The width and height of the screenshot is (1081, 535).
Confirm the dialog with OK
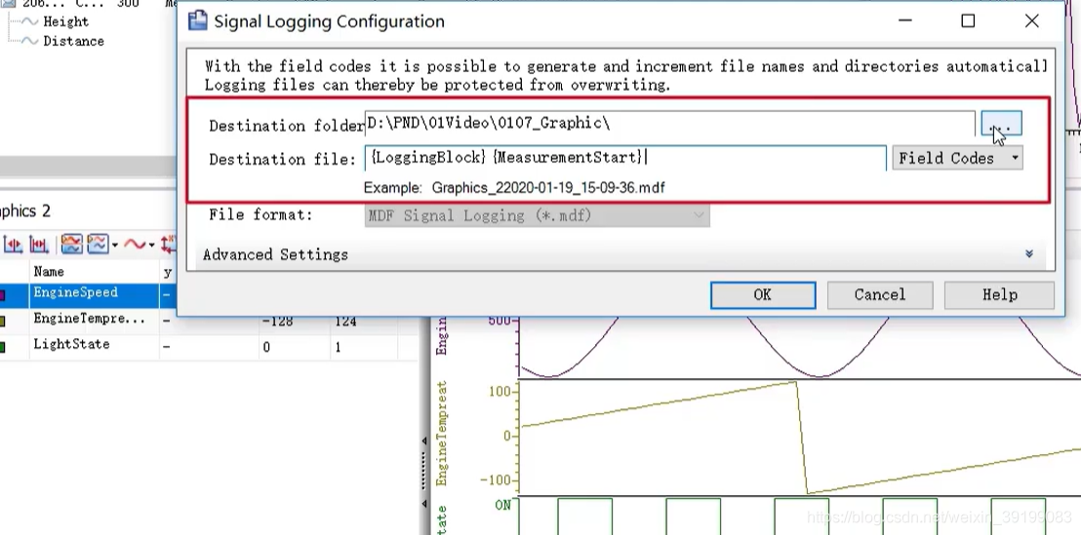(x=763, y=294)
